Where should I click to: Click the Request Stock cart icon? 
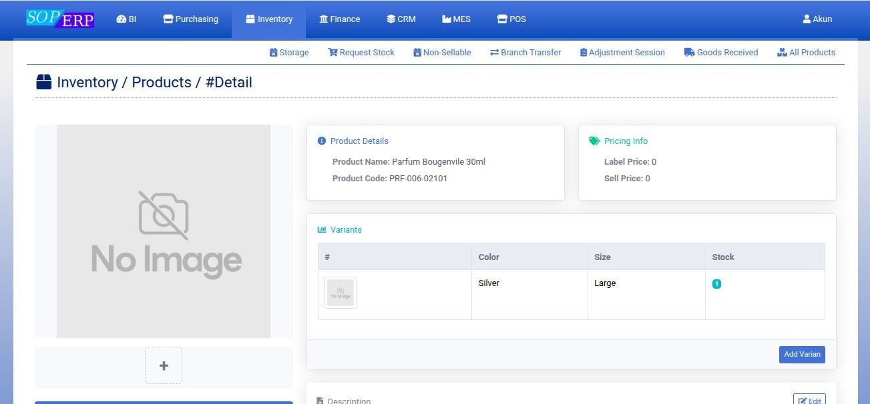click(x=333, y=52)
